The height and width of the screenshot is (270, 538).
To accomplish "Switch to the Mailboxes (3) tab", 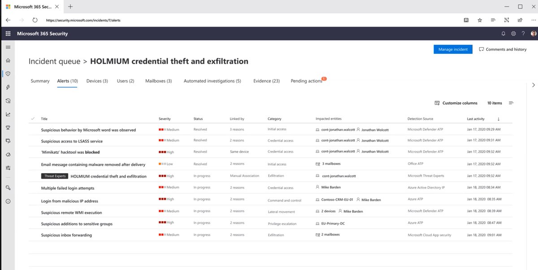I will click(158, 81).
